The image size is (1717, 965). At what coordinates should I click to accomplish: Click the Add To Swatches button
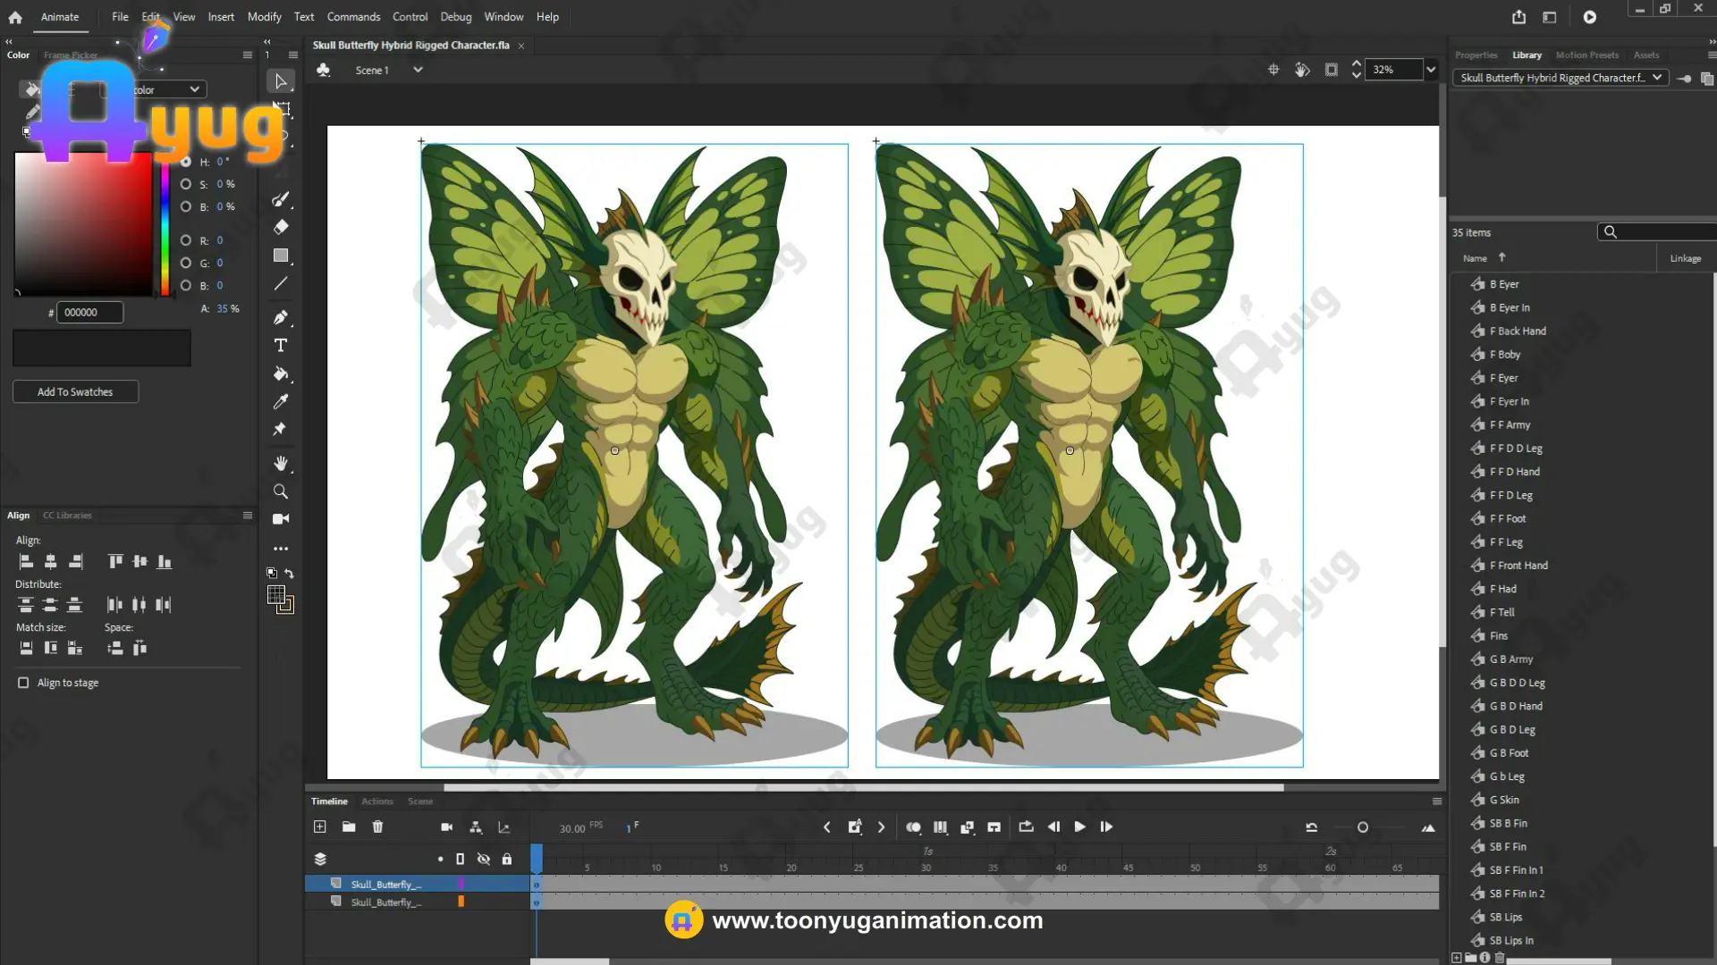75,391
